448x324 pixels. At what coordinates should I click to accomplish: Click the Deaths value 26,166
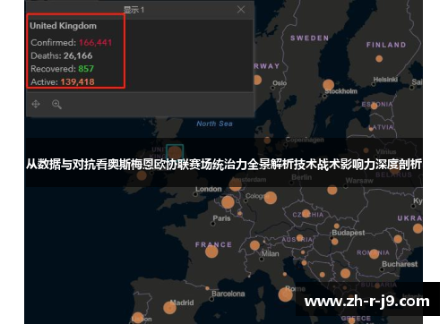78,55
